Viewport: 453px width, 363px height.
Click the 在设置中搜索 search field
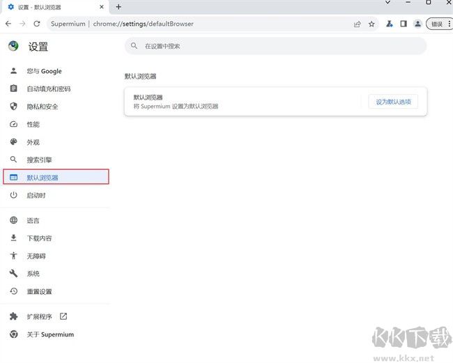tap(275, 46)
